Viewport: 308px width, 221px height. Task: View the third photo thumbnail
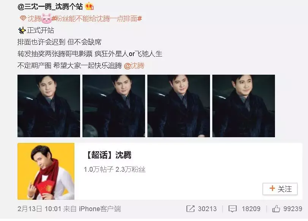(x=178, y=106)
